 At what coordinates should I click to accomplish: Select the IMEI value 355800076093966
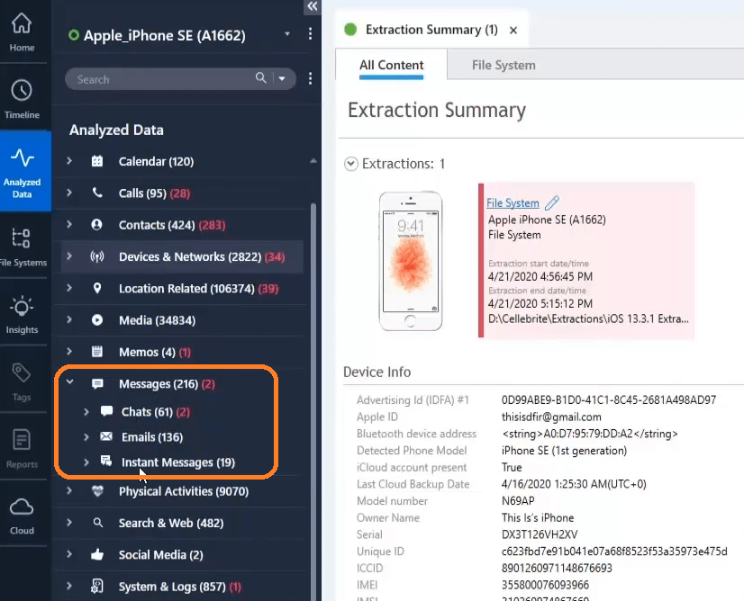coord(545,585)
